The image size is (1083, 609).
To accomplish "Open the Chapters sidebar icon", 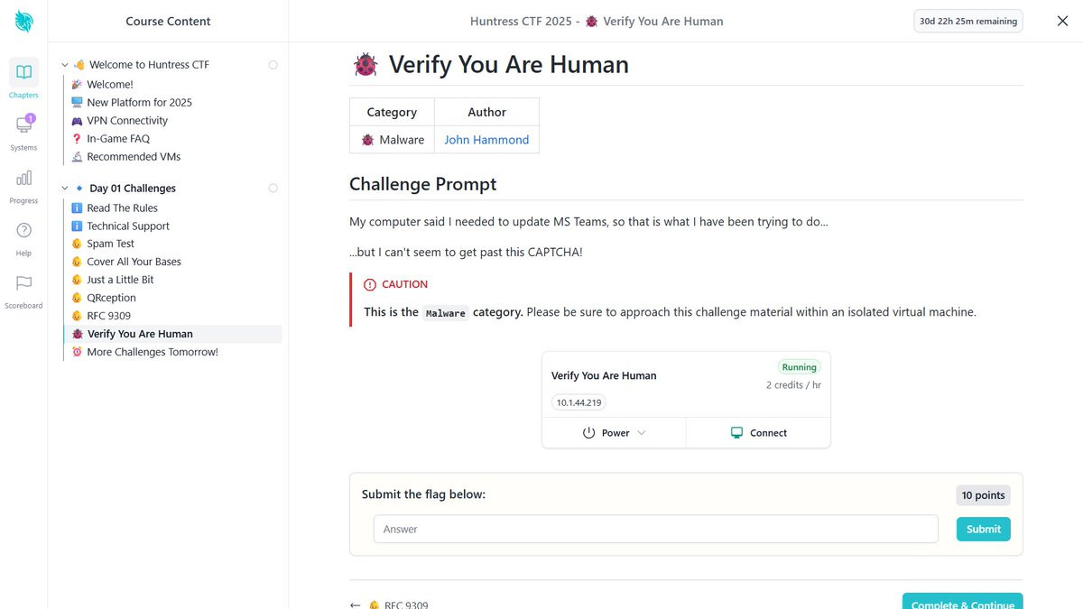I will pyautogui.click(x=23, y=72).
